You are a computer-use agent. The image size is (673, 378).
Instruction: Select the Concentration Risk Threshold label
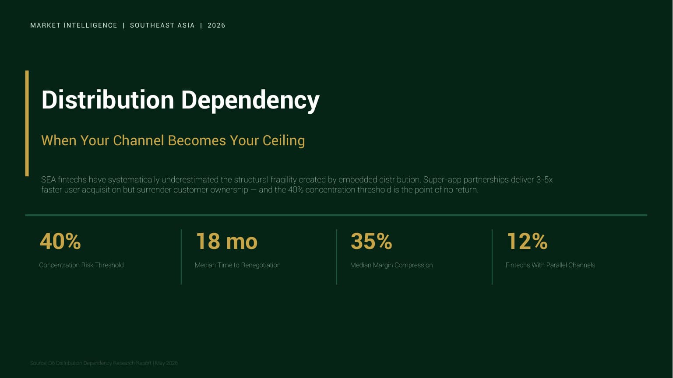(81, 265)
